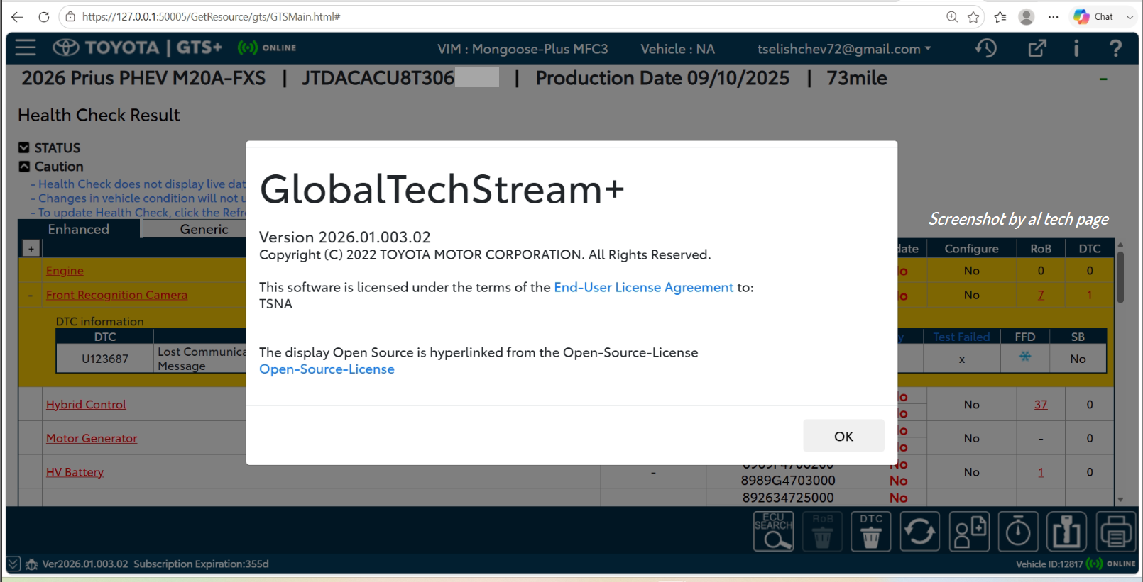Open the ECU Search tool
Screen dimensions: 1143x582
[x=774, y=532]
